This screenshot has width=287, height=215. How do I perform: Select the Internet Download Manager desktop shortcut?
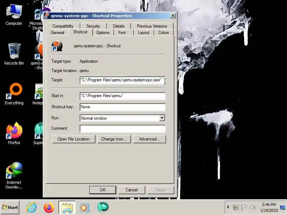point(14,176)
